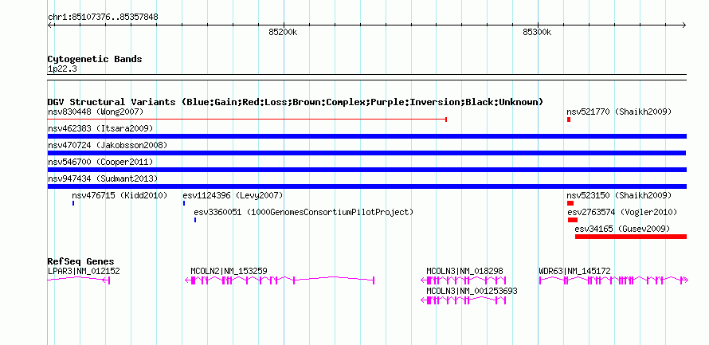Select the red esv34165 loss bar
The height and width of the screenshot is (345, 709).
(631, 237)
